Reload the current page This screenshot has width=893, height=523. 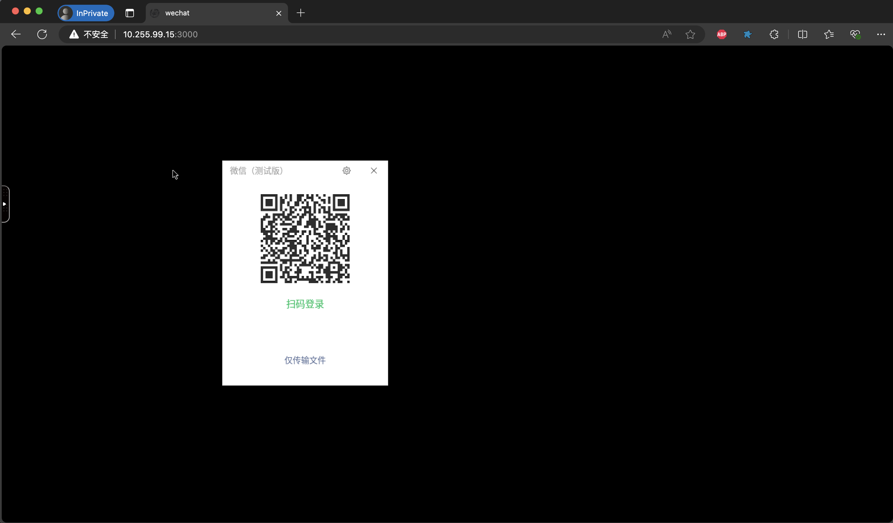click(x=42, y=34)
